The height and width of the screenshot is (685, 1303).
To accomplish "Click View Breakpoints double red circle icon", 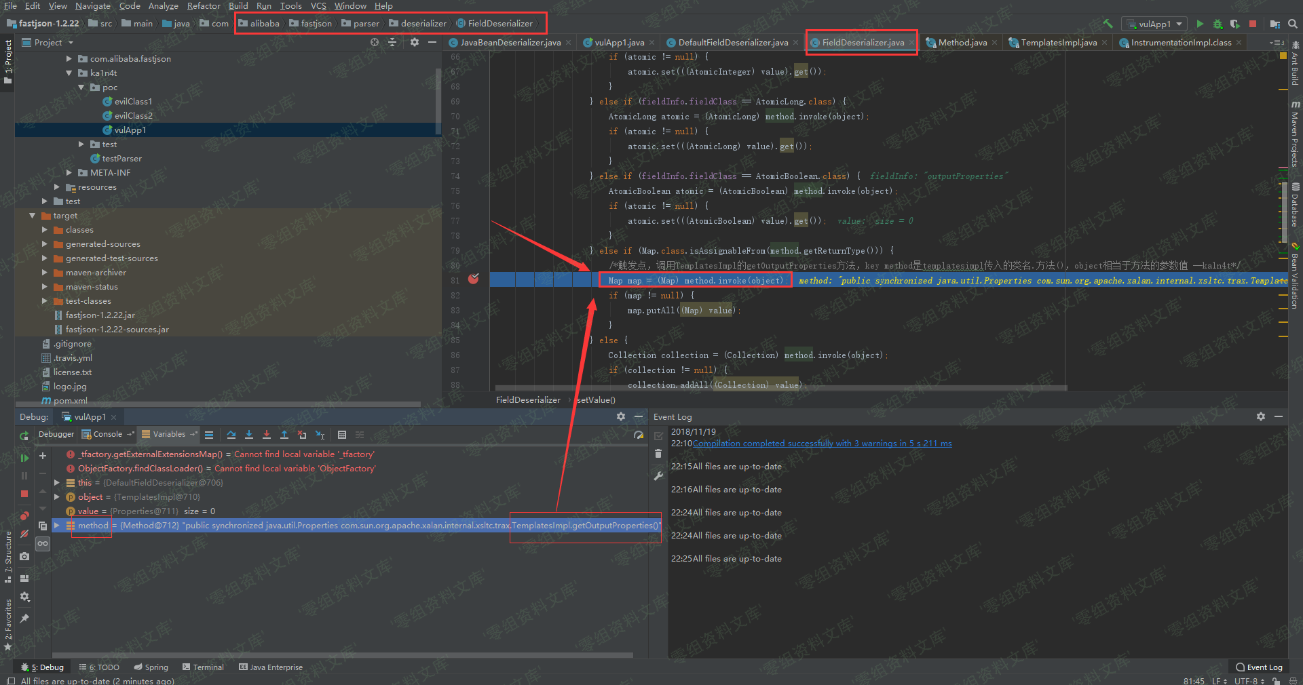I will (24, 515).
